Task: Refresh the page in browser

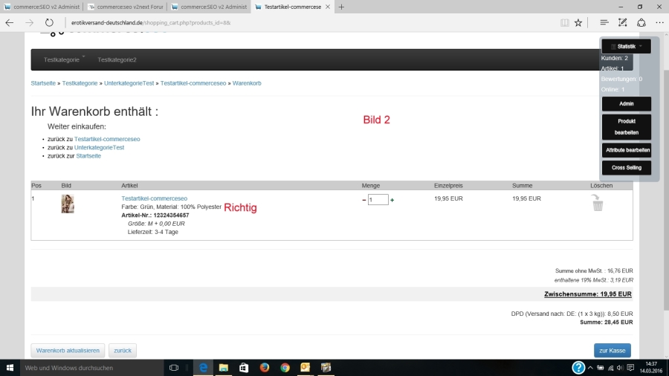Action: (x=49, y=23)
